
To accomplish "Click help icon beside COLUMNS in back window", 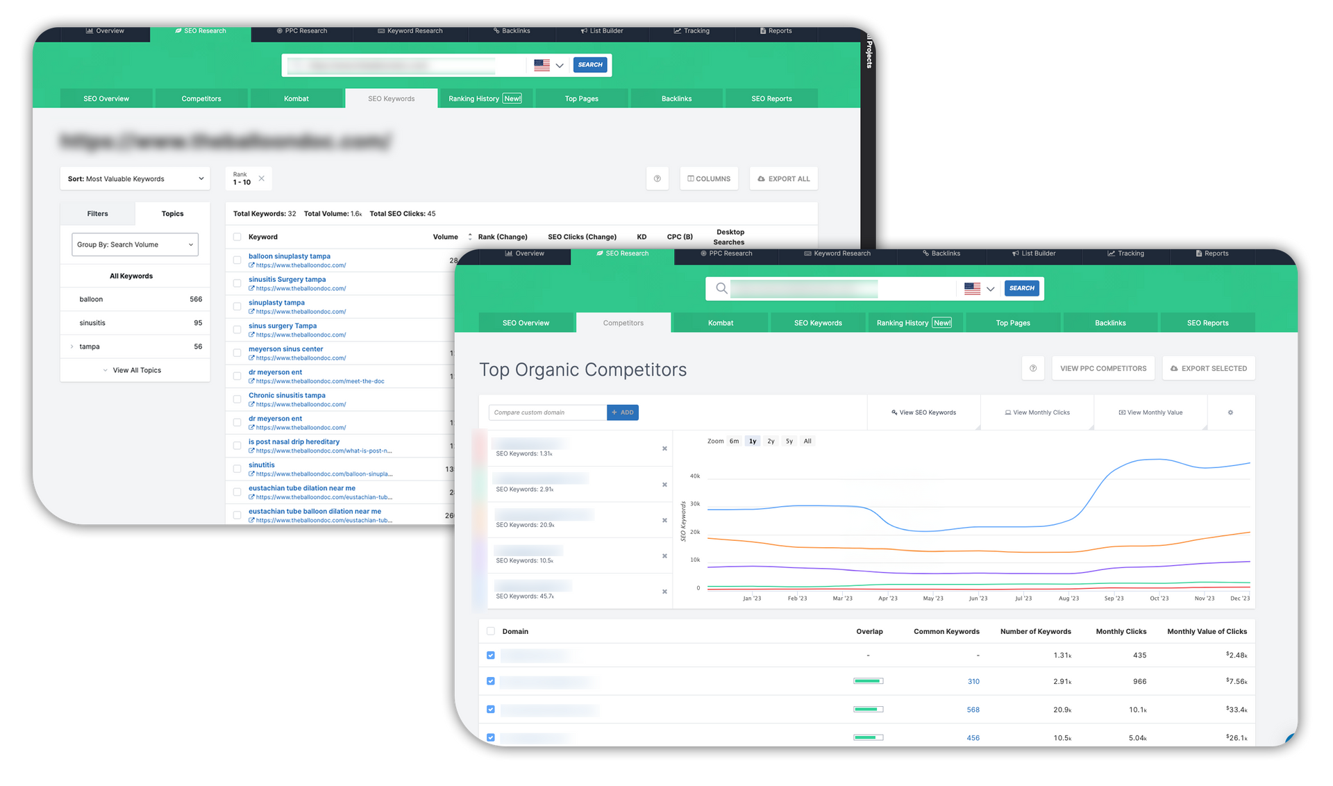I will point(657,178).
